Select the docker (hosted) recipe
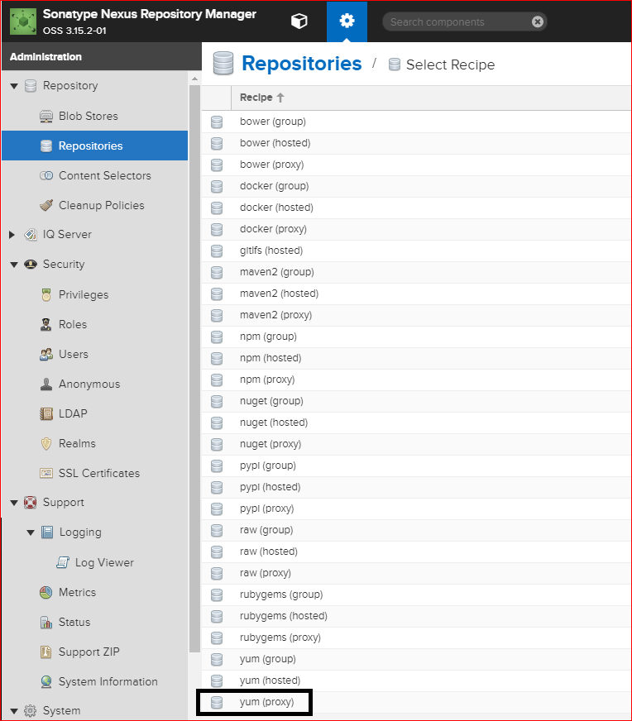Screen dimensions: 632x721 (x=276, y=208)
